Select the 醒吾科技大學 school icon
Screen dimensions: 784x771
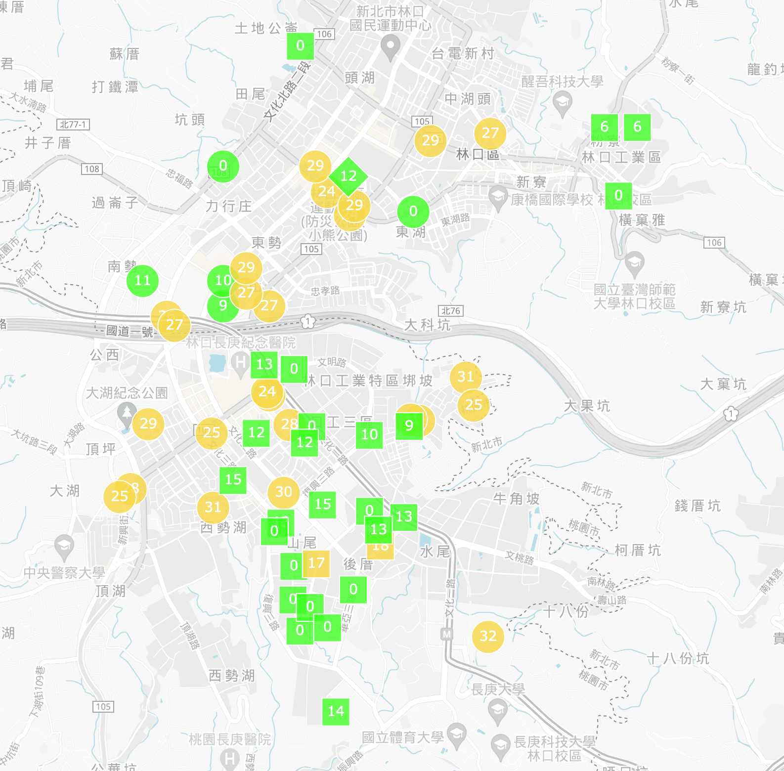[562, 105]
